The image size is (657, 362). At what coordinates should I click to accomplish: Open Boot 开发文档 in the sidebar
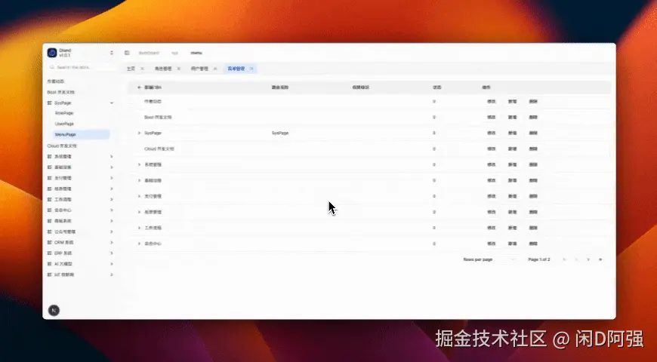pyautogui.click(x=60, y=92)
